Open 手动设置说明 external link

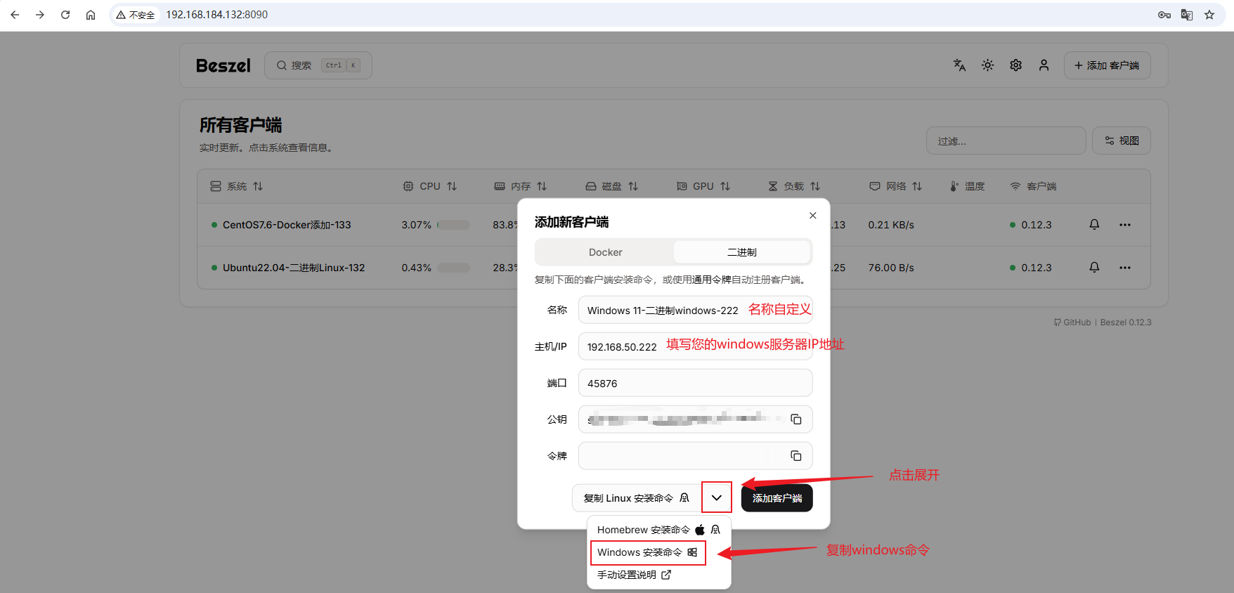tap(634, 575)
